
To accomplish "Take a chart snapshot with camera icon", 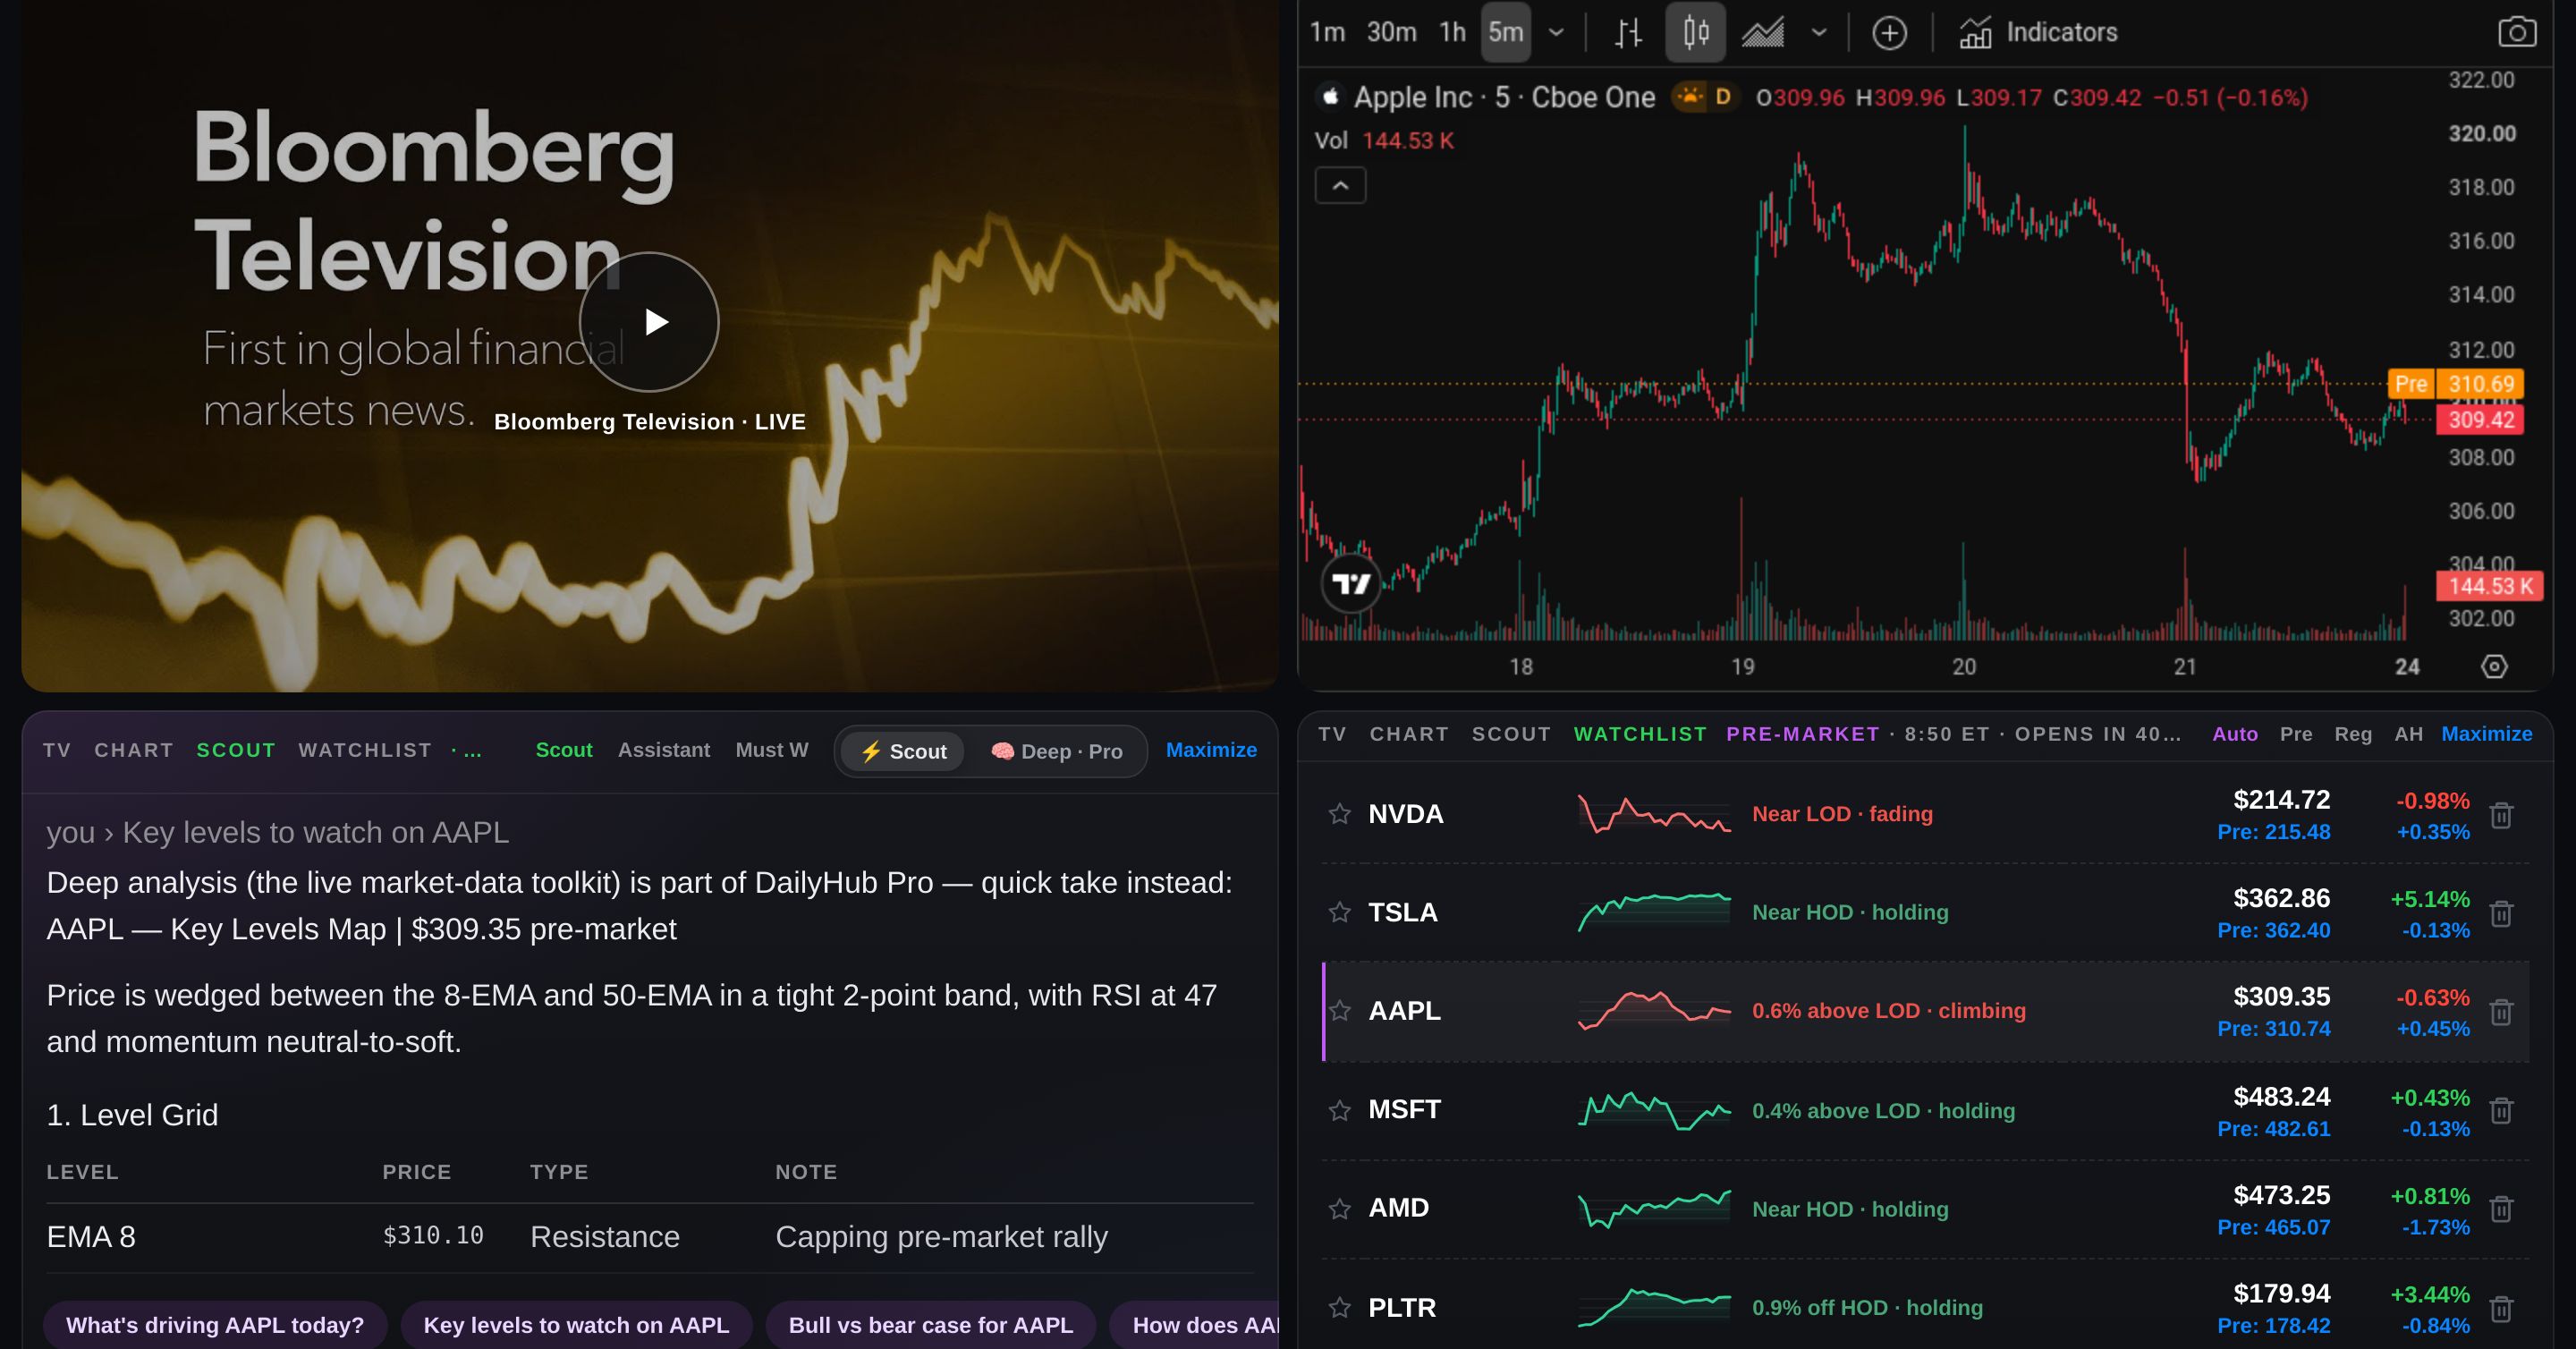I will tap(2517, 32).
